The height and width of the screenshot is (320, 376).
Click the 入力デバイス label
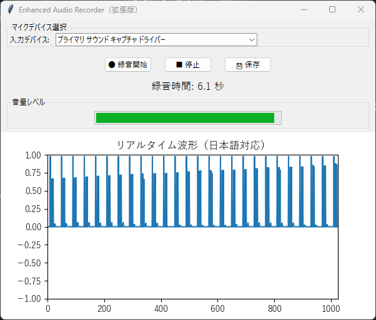[x=30, y=40]
